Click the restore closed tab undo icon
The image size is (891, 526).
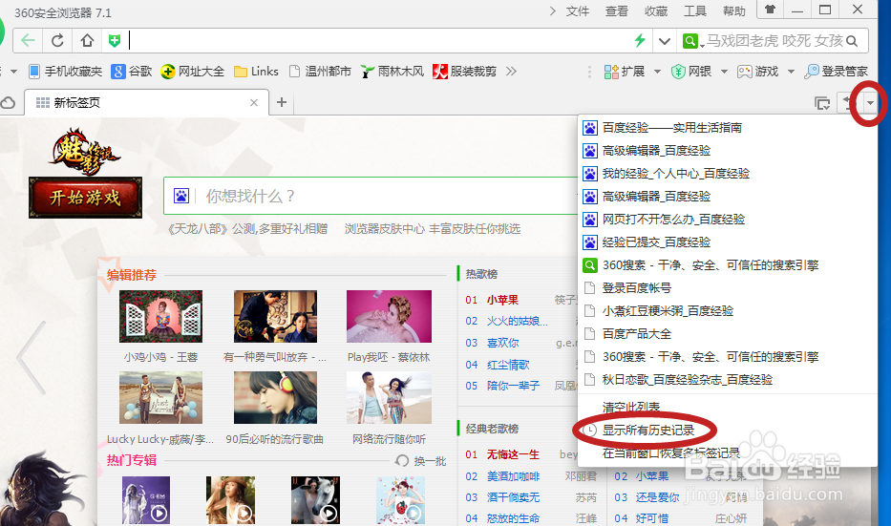[x=848, y=103]
